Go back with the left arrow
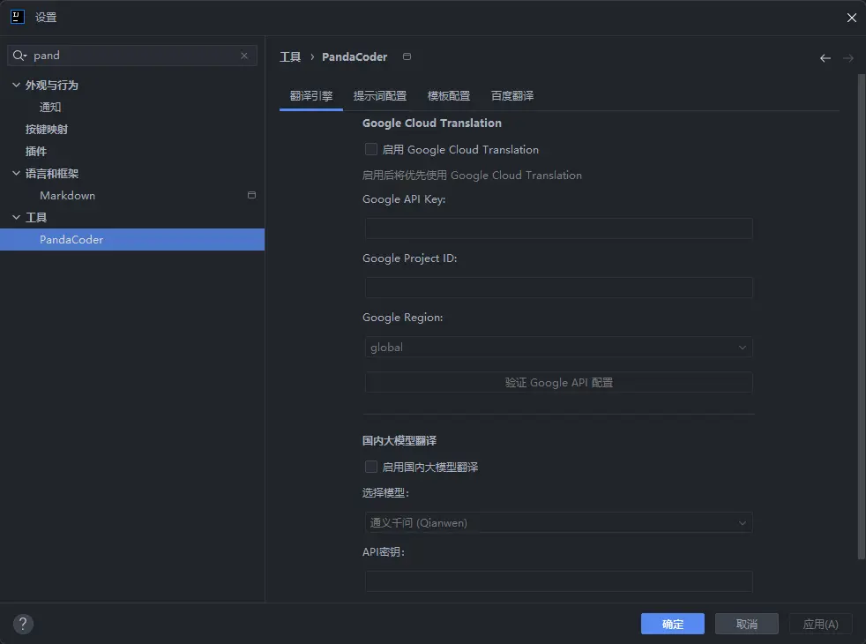866x644 pixels. [825, 58]
